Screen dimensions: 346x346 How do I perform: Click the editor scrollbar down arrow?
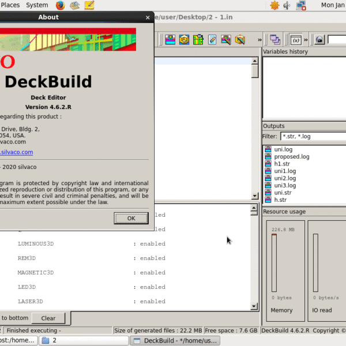click(255, 195)
